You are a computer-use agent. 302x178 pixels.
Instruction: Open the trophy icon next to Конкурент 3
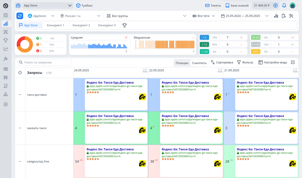pos(124,25)
